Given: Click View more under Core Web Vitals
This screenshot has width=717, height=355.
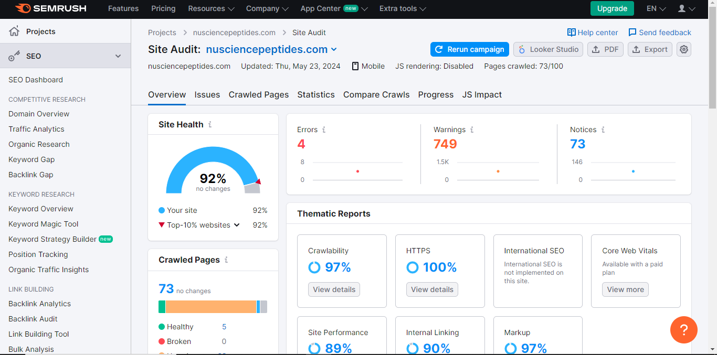Looking at the screenshot, I should pos(625,289).
